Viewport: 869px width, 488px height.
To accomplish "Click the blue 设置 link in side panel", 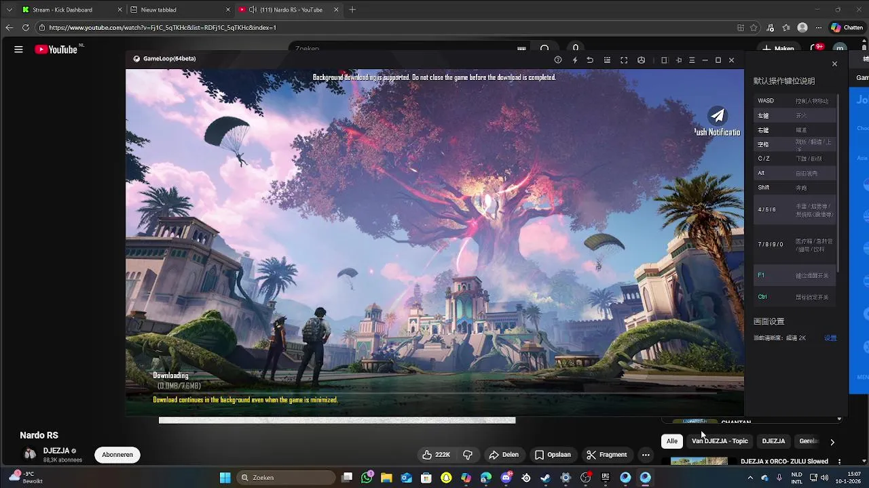I will [830, 338].
